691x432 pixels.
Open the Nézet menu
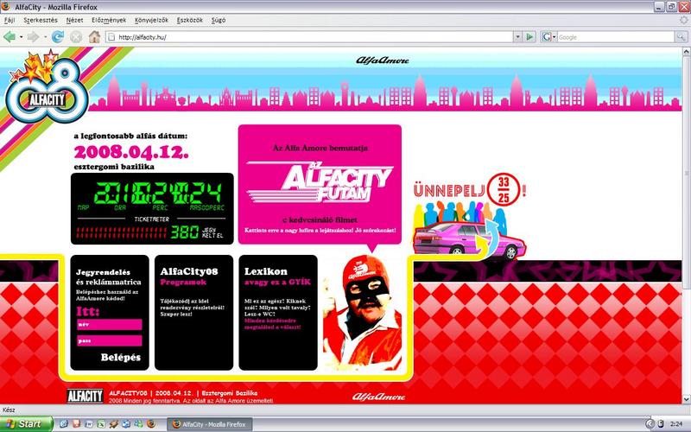pos(74,20)
